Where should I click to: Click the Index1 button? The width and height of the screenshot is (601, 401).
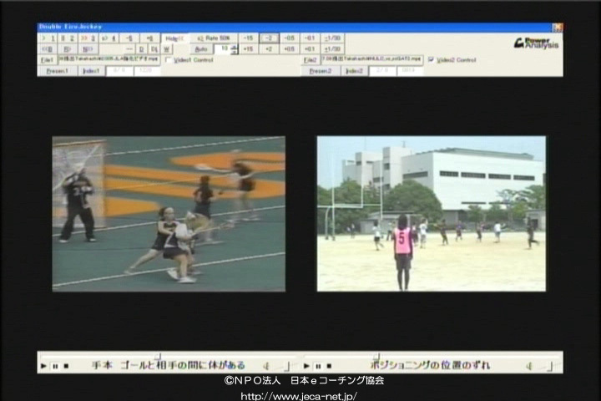[91, 71]
